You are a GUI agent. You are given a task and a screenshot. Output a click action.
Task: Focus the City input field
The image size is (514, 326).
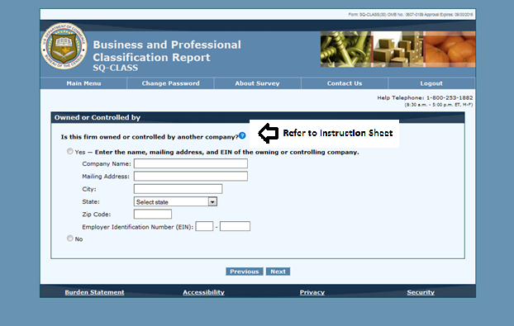point(178,189)
